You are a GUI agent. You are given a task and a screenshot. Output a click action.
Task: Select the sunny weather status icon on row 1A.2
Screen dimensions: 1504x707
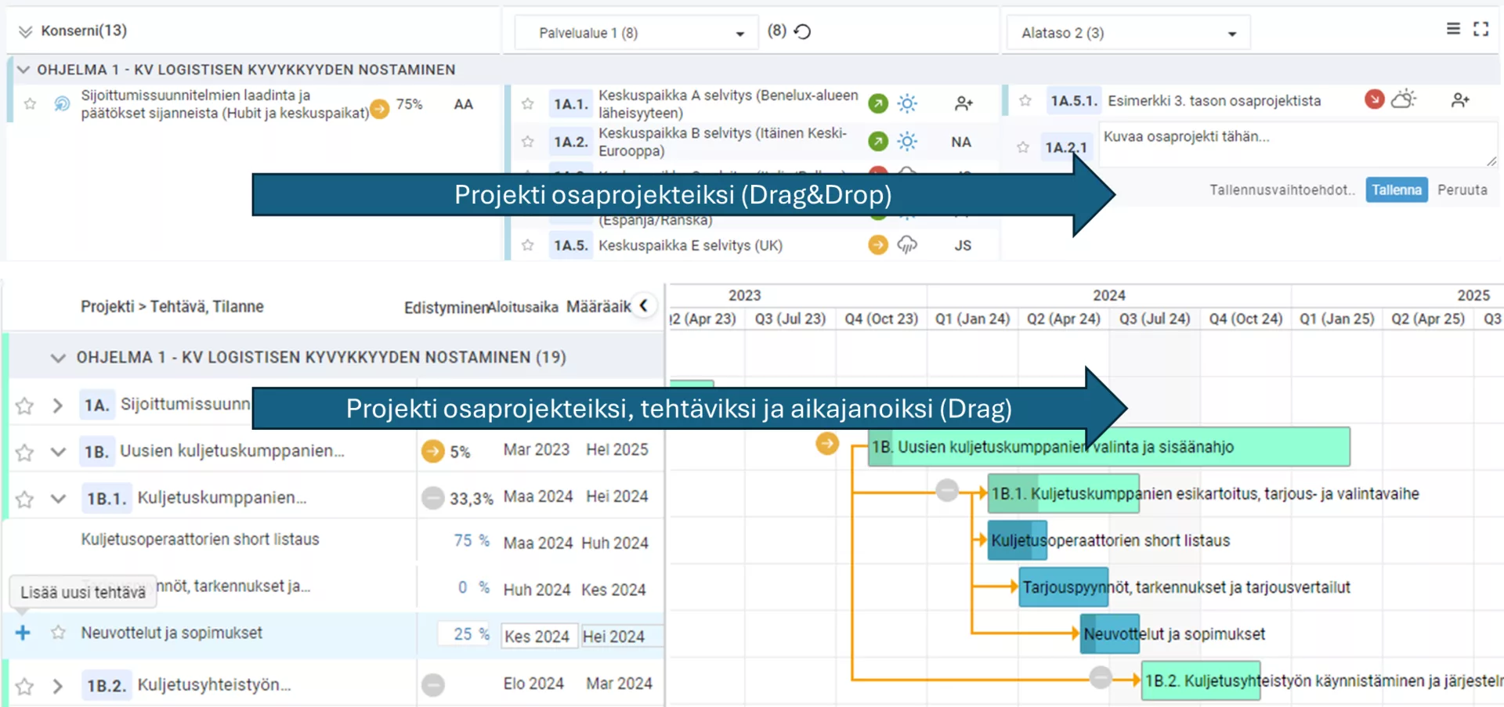(x=908, y=142)
